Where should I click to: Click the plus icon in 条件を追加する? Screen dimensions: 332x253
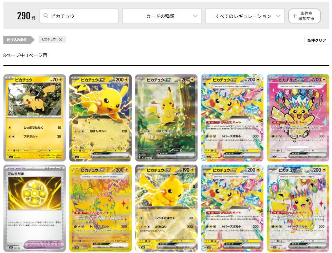(294, 16)
